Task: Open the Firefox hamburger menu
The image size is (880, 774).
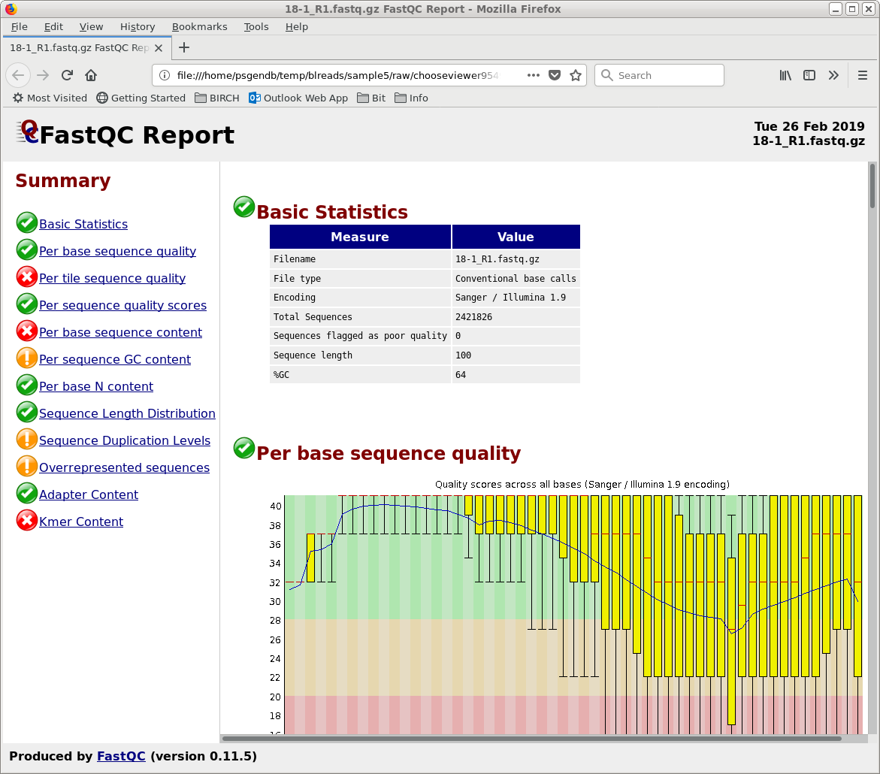Action: [x=863, y=75]
